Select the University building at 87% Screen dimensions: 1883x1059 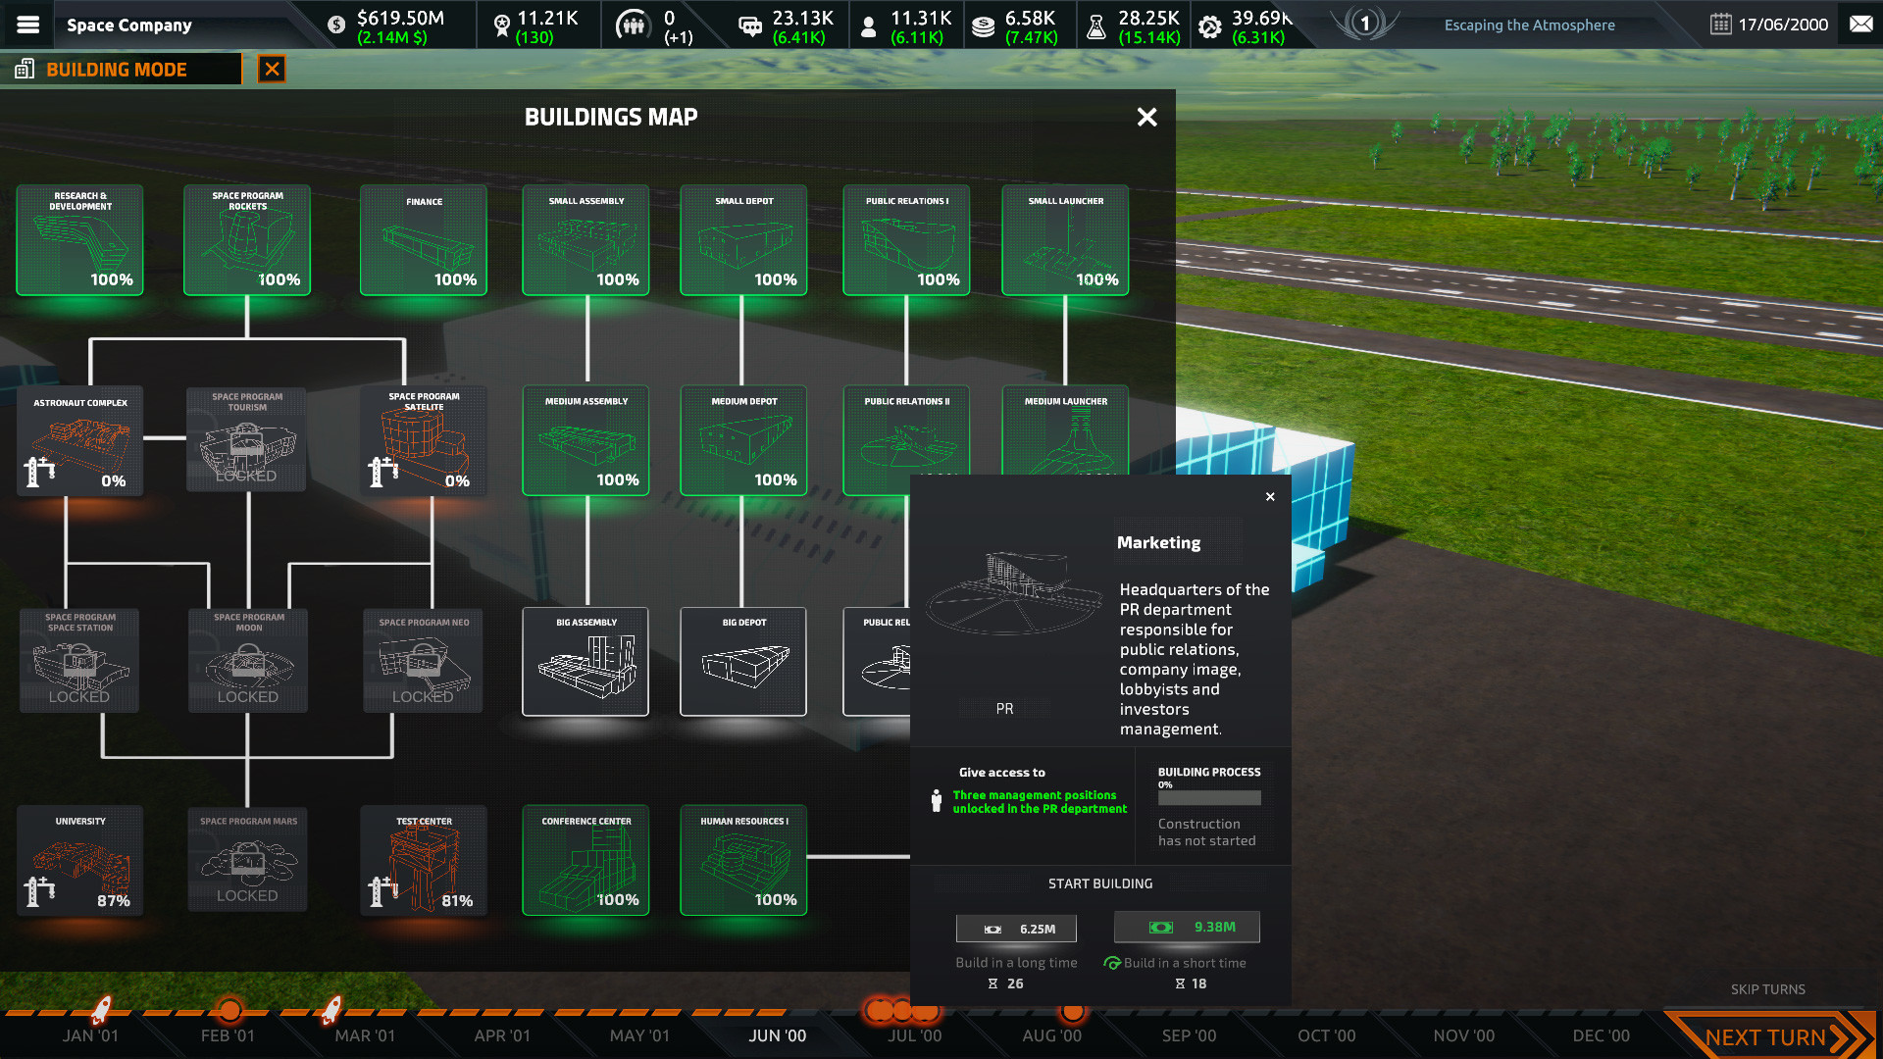[79, 860]
